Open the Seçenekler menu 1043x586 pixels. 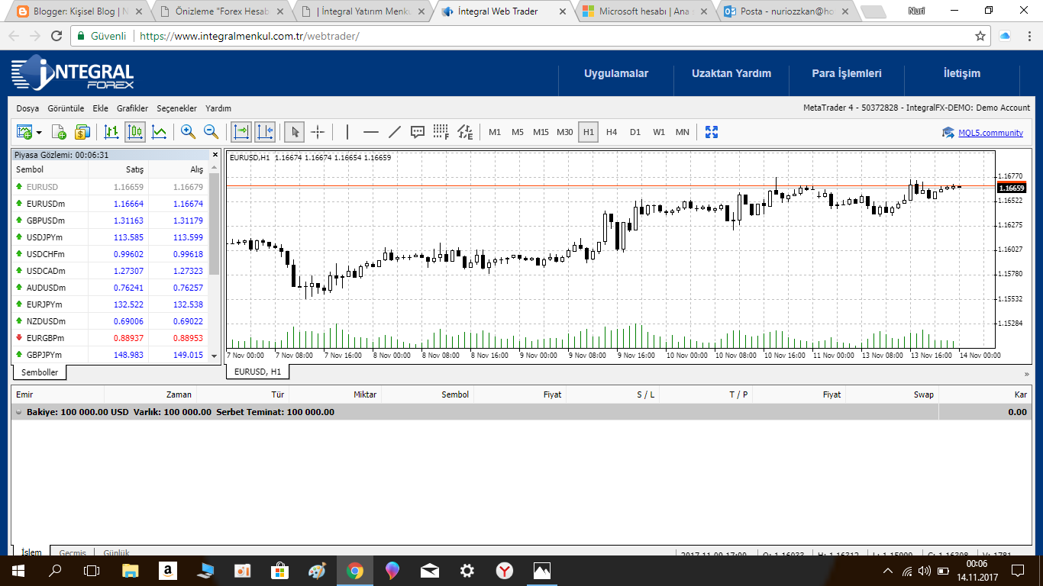click(x=176, y=108)
